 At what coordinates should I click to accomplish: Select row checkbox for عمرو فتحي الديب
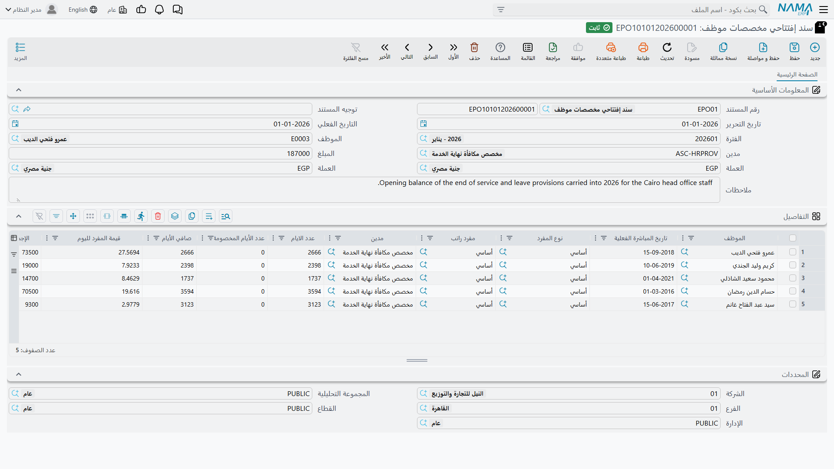(793, 252)
